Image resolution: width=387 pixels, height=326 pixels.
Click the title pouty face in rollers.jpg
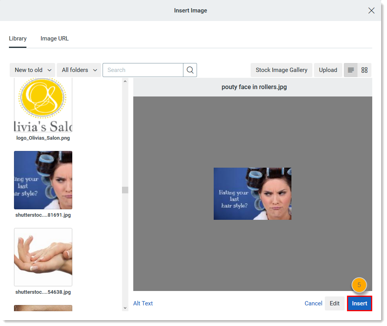pyautogui.click(x=254, y=87)
